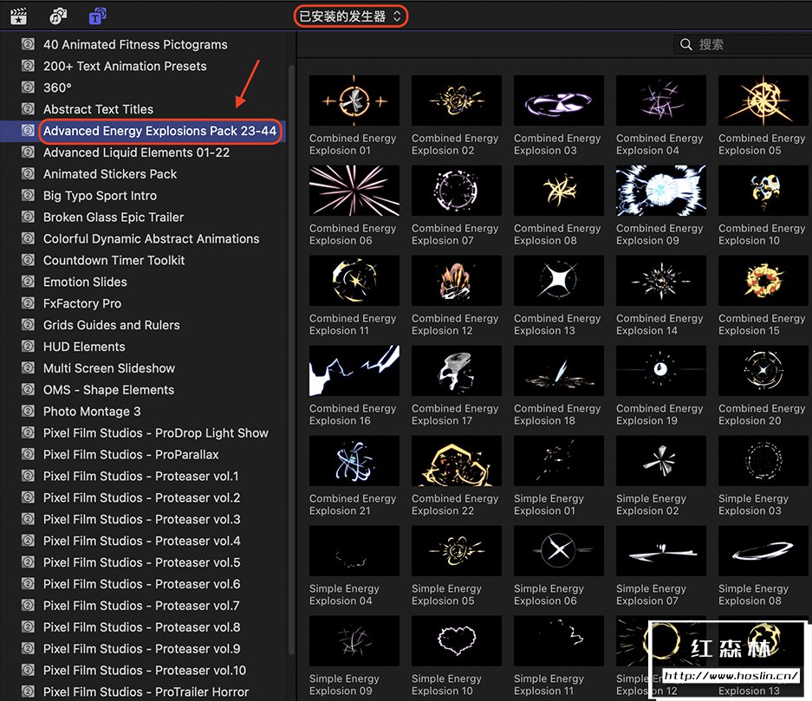Select Combined Energy Explosion 15 thumbnail
This screenshot has width=812, height=701.
tap(763, 281)
